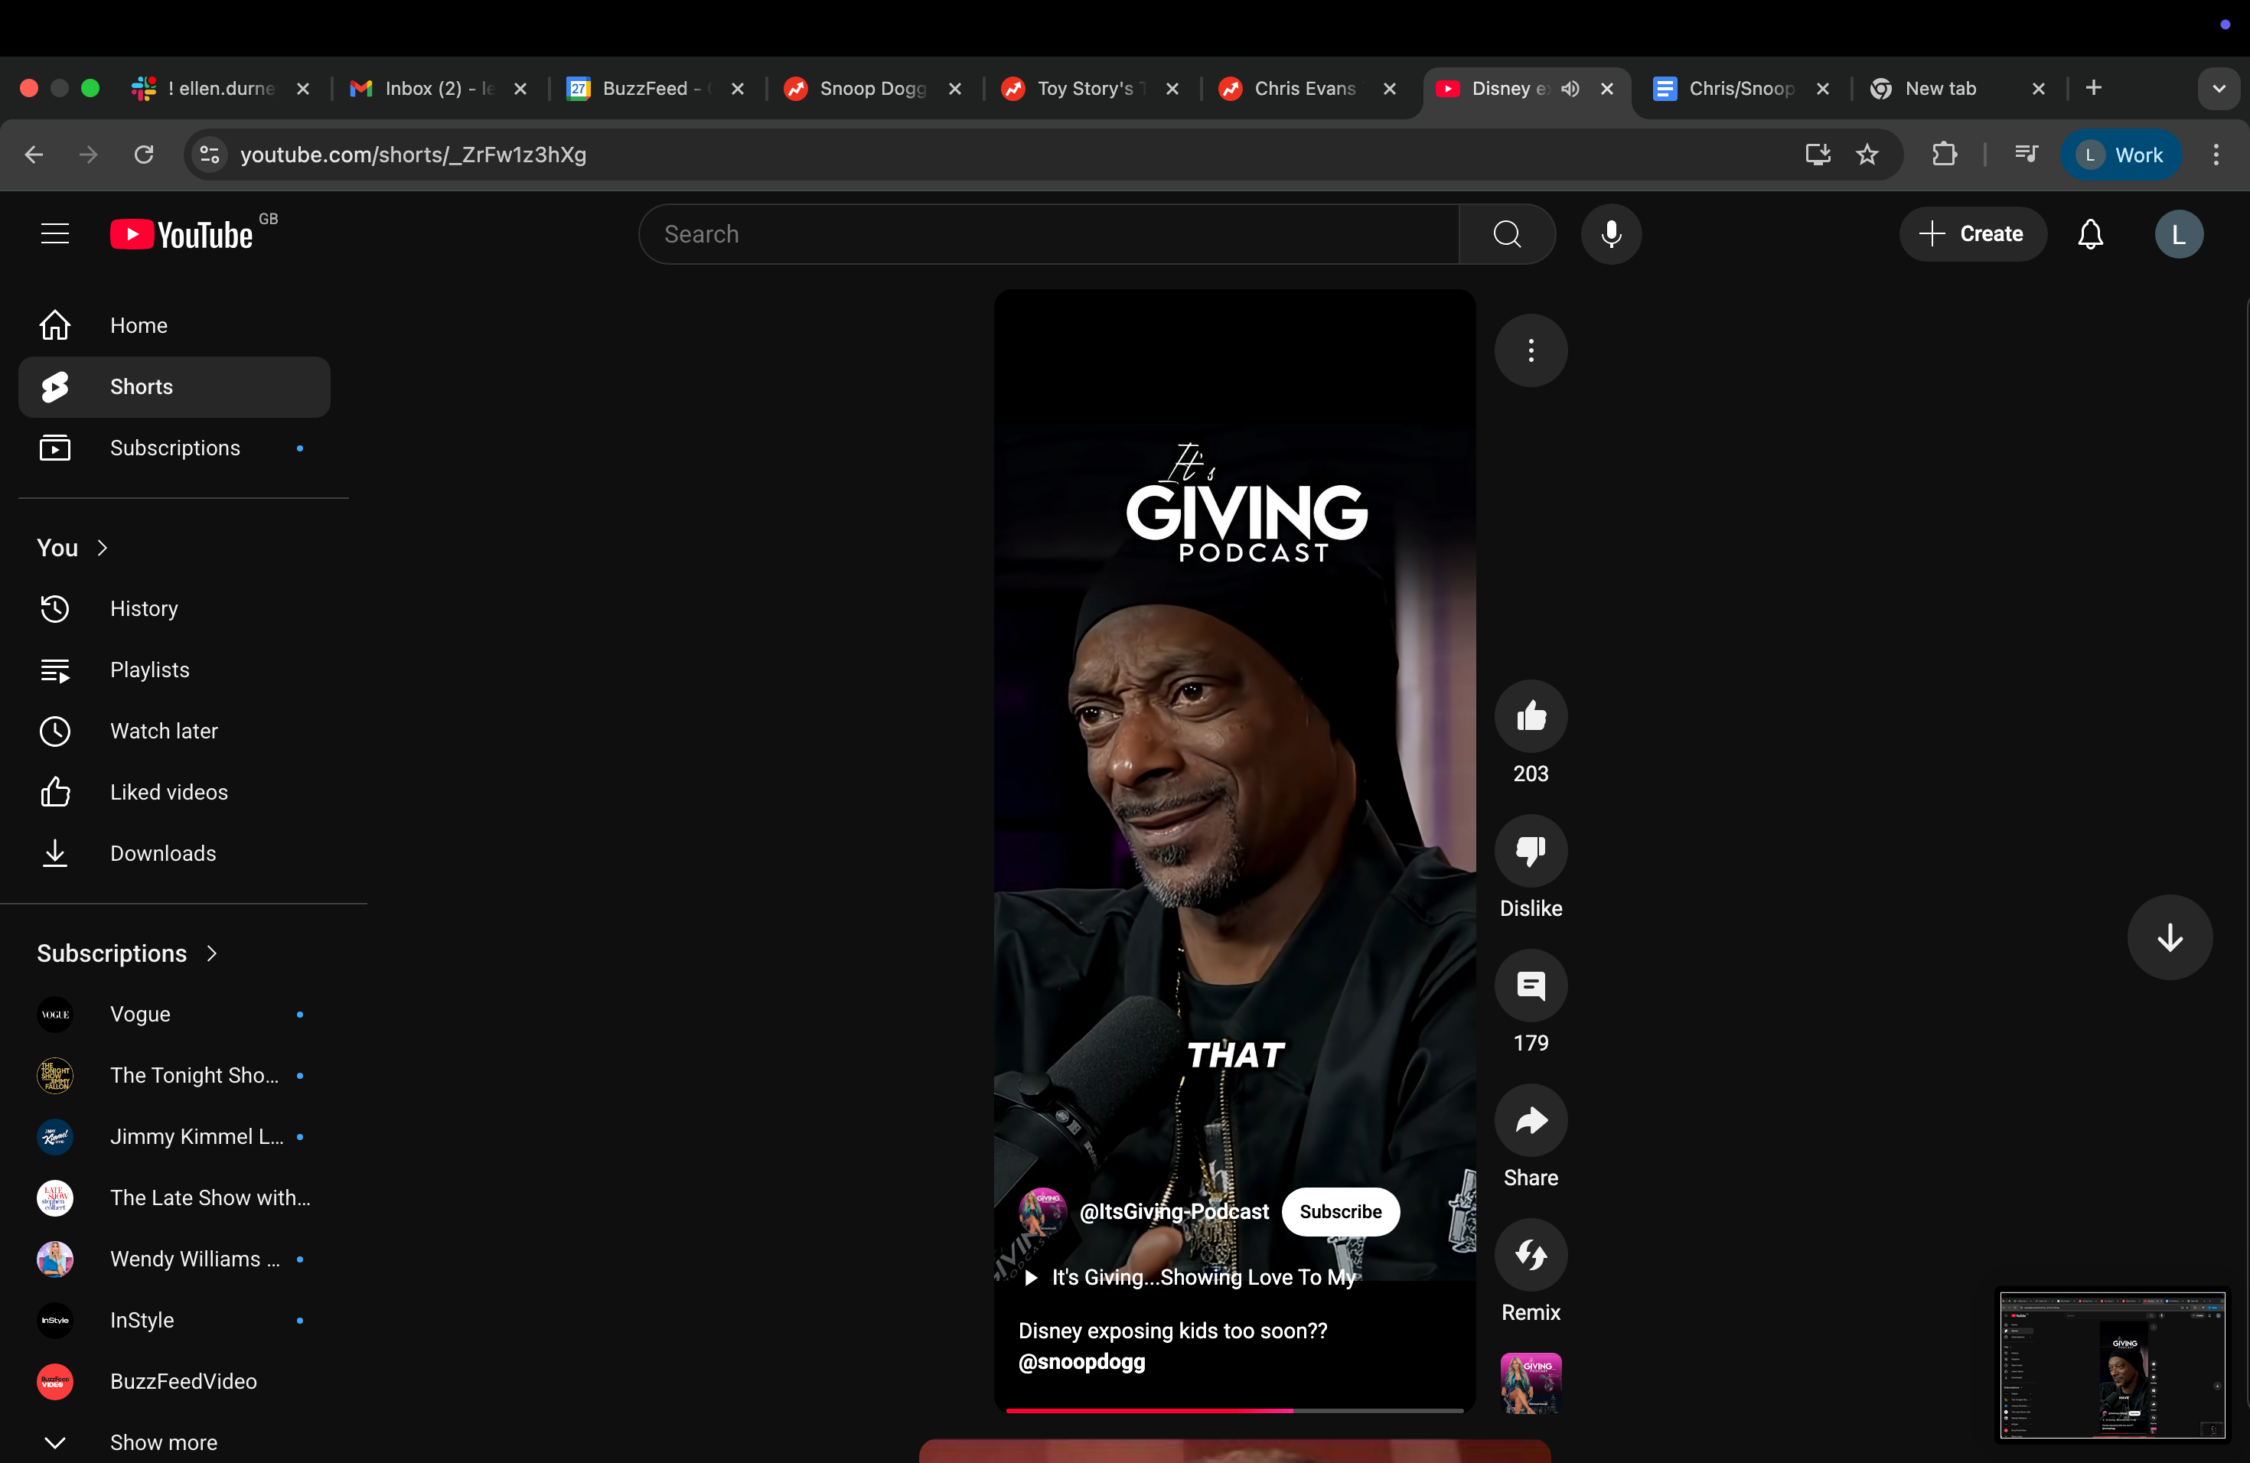Viewport: 2250px width, 1463px height.
Task: Open the comments panel showing 179
Action: coord(1531,986)
